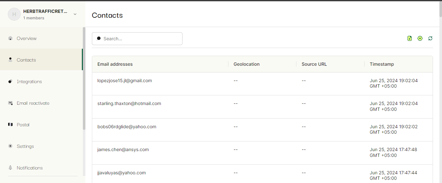This screenshot has height=183, width=442.
Task: Open the gear settings icon in Contacts toolbar
Action: (x=420, y=38)
